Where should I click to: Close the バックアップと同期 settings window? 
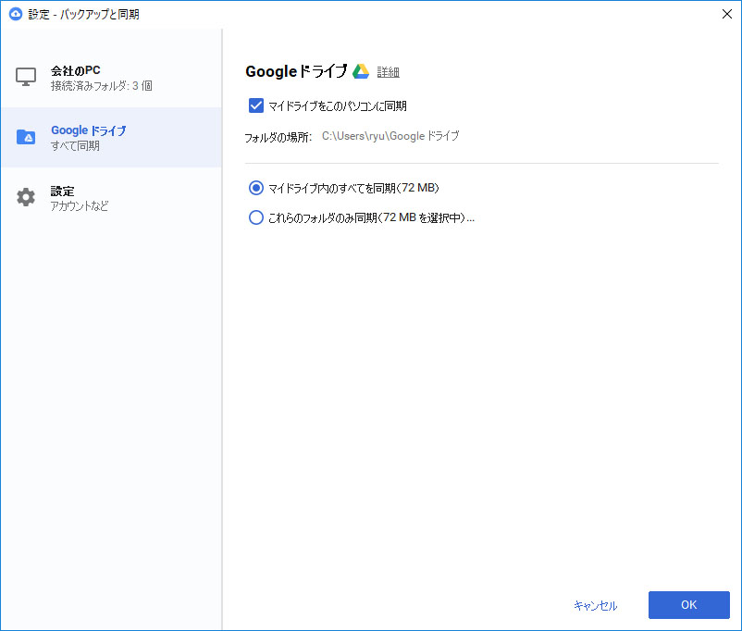coord(726,14)
